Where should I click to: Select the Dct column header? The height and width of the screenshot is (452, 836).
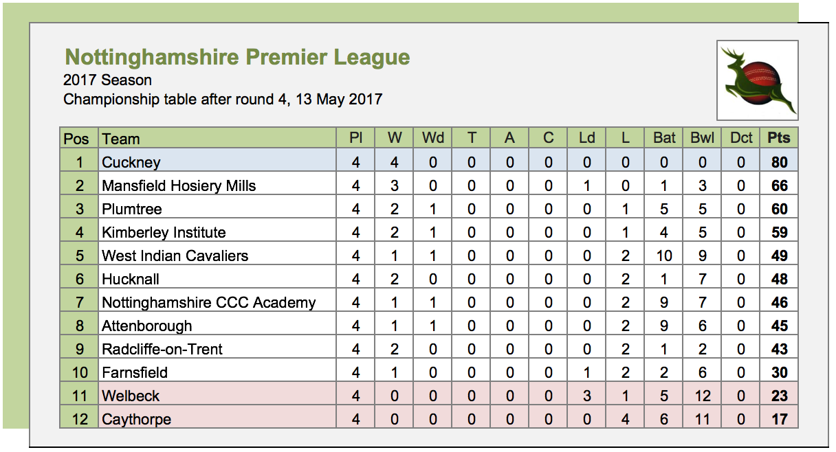tap(741, 138)
